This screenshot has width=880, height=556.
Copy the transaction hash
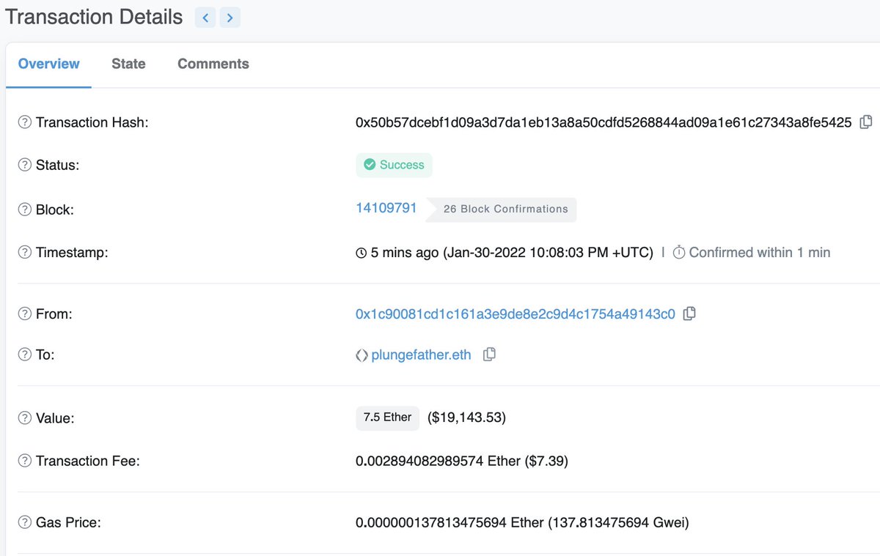coord(865,122)
